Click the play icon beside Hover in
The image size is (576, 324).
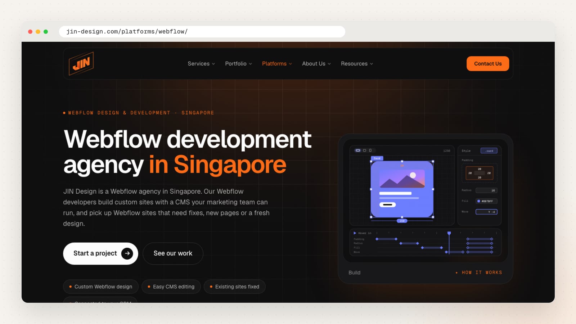pos(355,233)
